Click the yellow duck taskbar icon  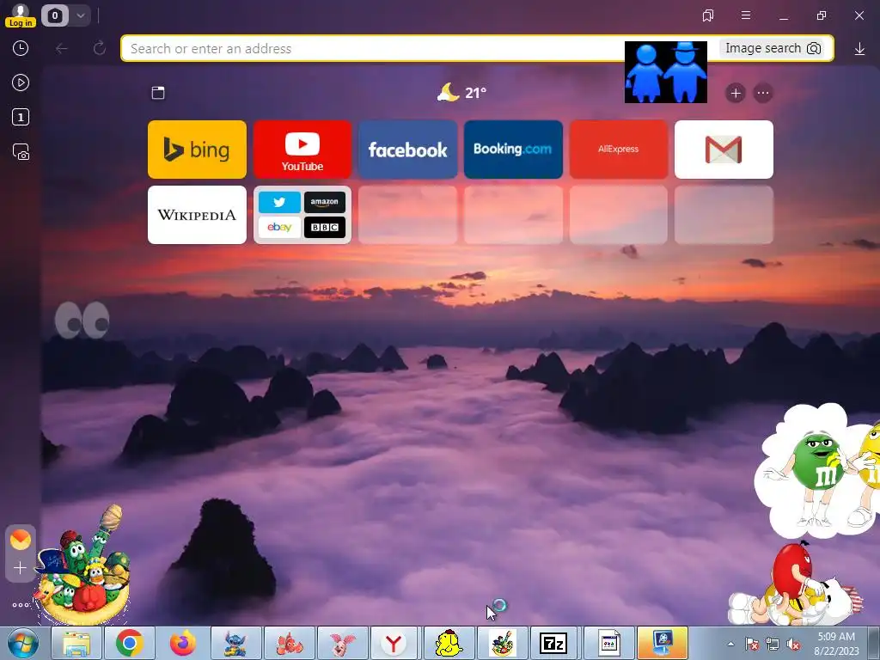pyautogui.click(x=449, y=643)
